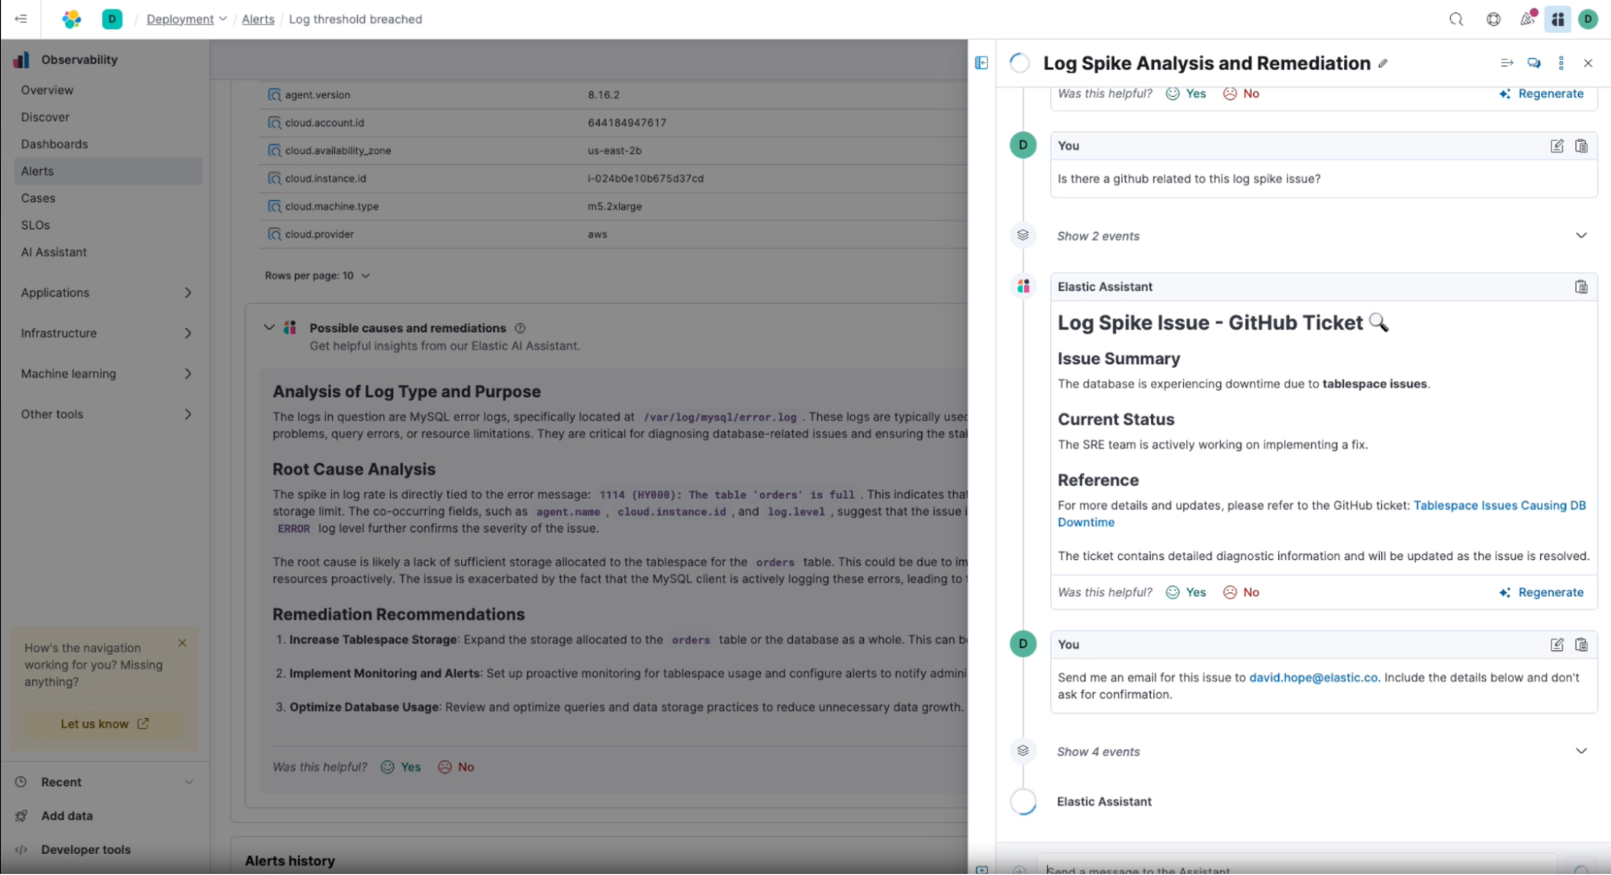Image resolution: width=1611 pixels, height=875 pixels.
Task: Go to Dashboards in Observability menu
Action: tap(54, 144)
